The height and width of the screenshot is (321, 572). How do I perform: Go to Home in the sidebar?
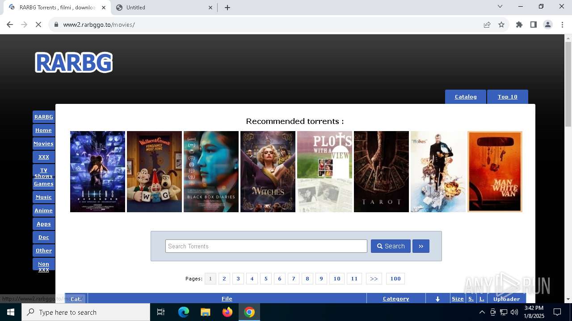click(x=44, y=130)
